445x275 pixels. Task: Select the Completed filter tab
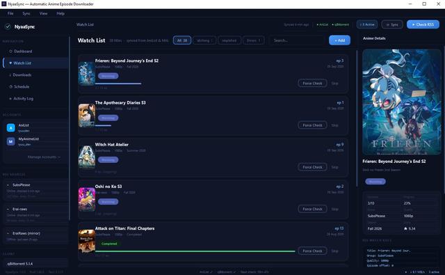click(x=229, y=40)
